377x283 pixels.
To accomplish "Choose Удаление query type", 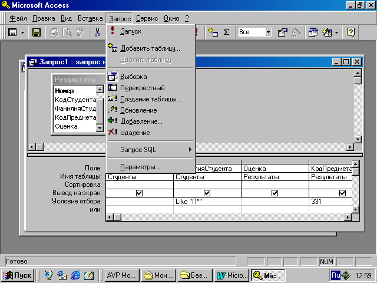I will tap(151, 133).
